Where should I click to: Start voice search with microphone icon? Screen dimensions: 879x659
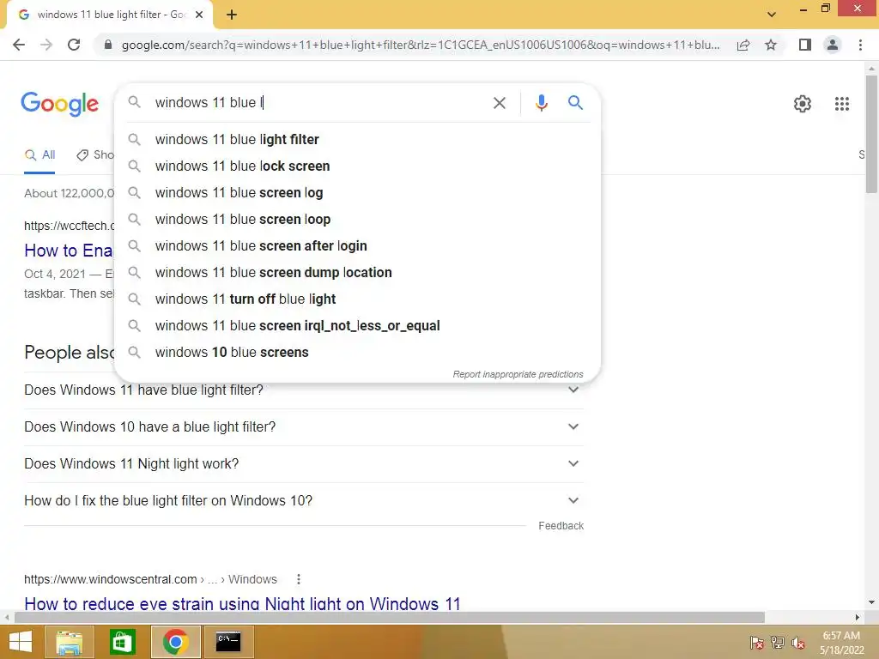pos(541,103)
